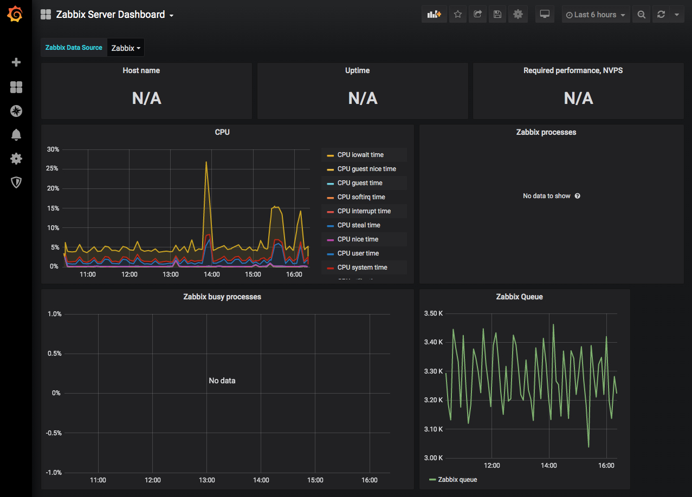Screen dimensions: 692x497
Task: Star this dashboard as favorite
Action: pos(458,15)
